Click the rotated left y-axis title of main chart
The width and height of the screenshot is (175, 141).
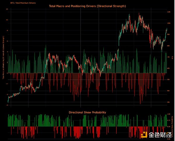pyautogui.click(x=3, y=57)
